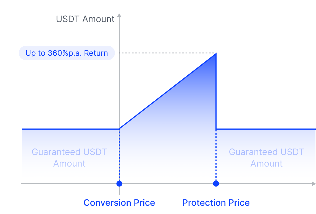This screenshot has width=316, height=214.
Task: Click the blue dotted line above Conversion Price
Action: [x=119, y=155]
